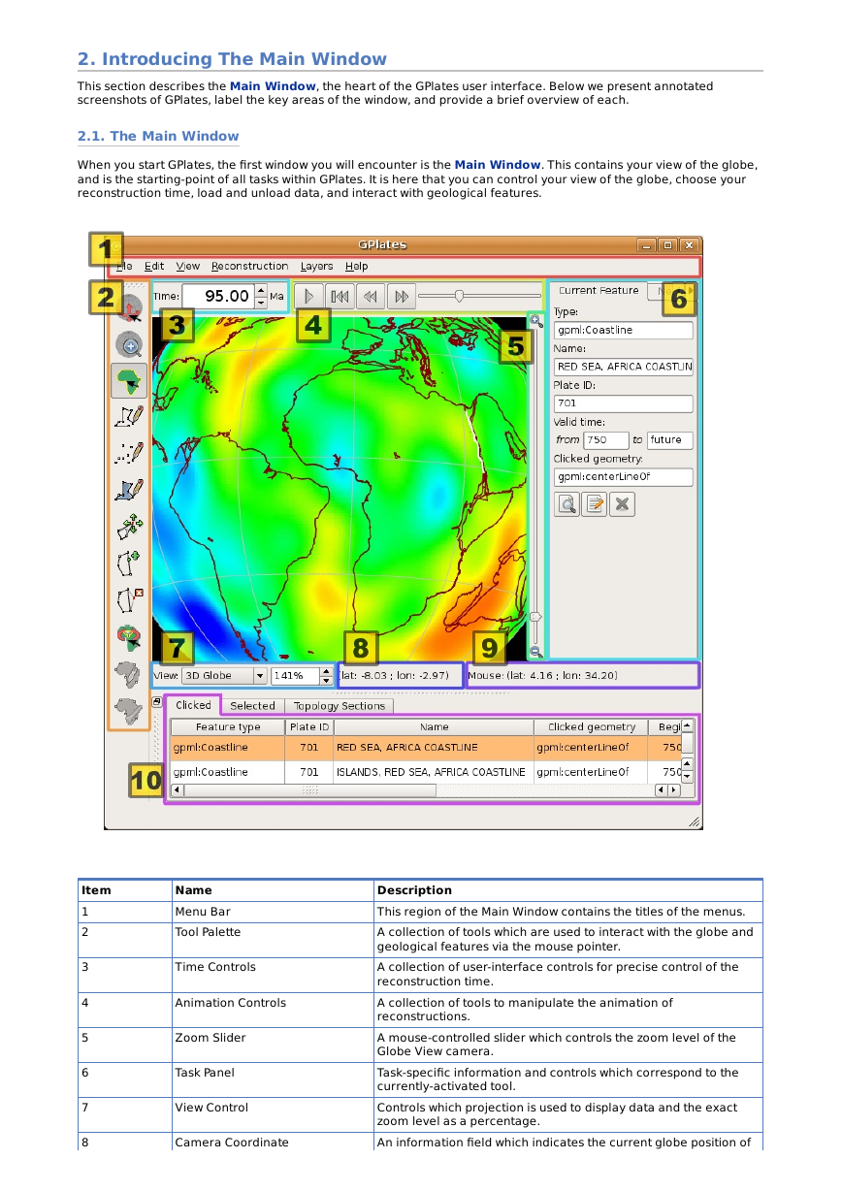
Task: Click the Clicked geometry field gpml:centerLineOf
Action: click(623, 476)
